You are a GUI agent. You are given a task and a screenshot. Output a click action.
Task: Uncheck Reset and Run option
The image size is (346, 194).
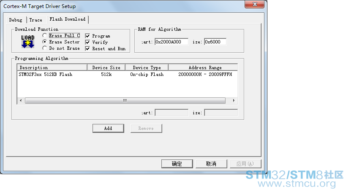pos(87,48)
